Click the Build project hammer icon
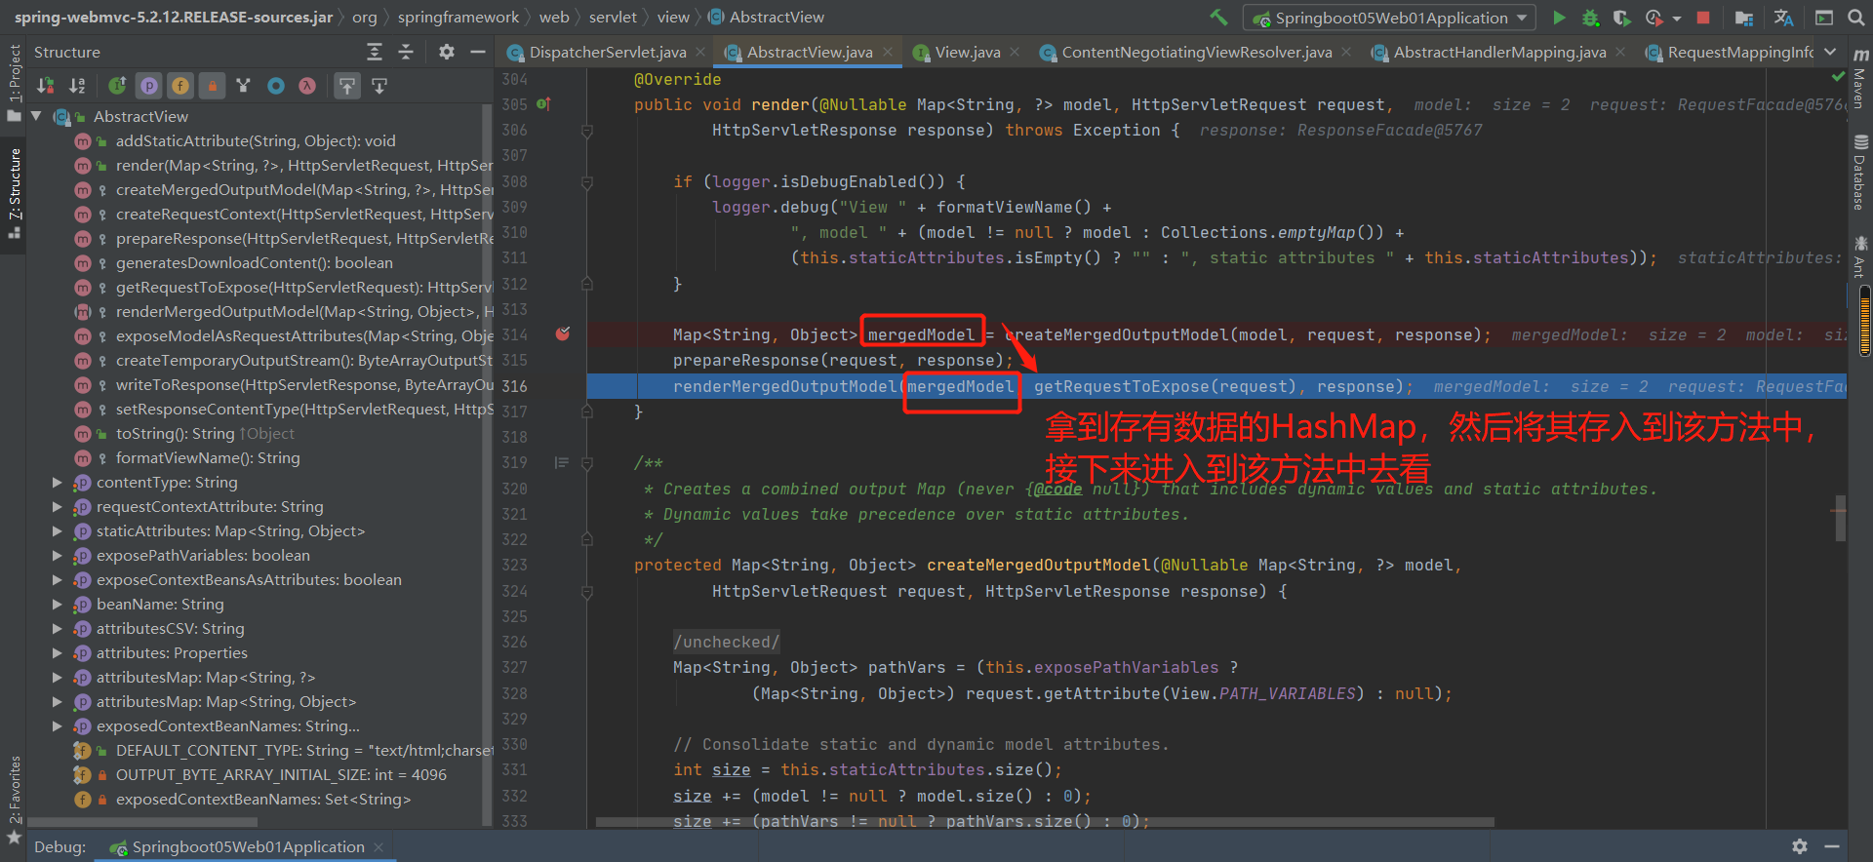 point(1218,18)
